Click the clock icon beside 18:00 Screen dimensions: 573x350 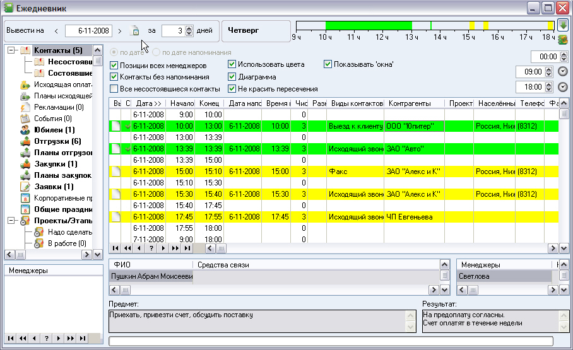563,87
